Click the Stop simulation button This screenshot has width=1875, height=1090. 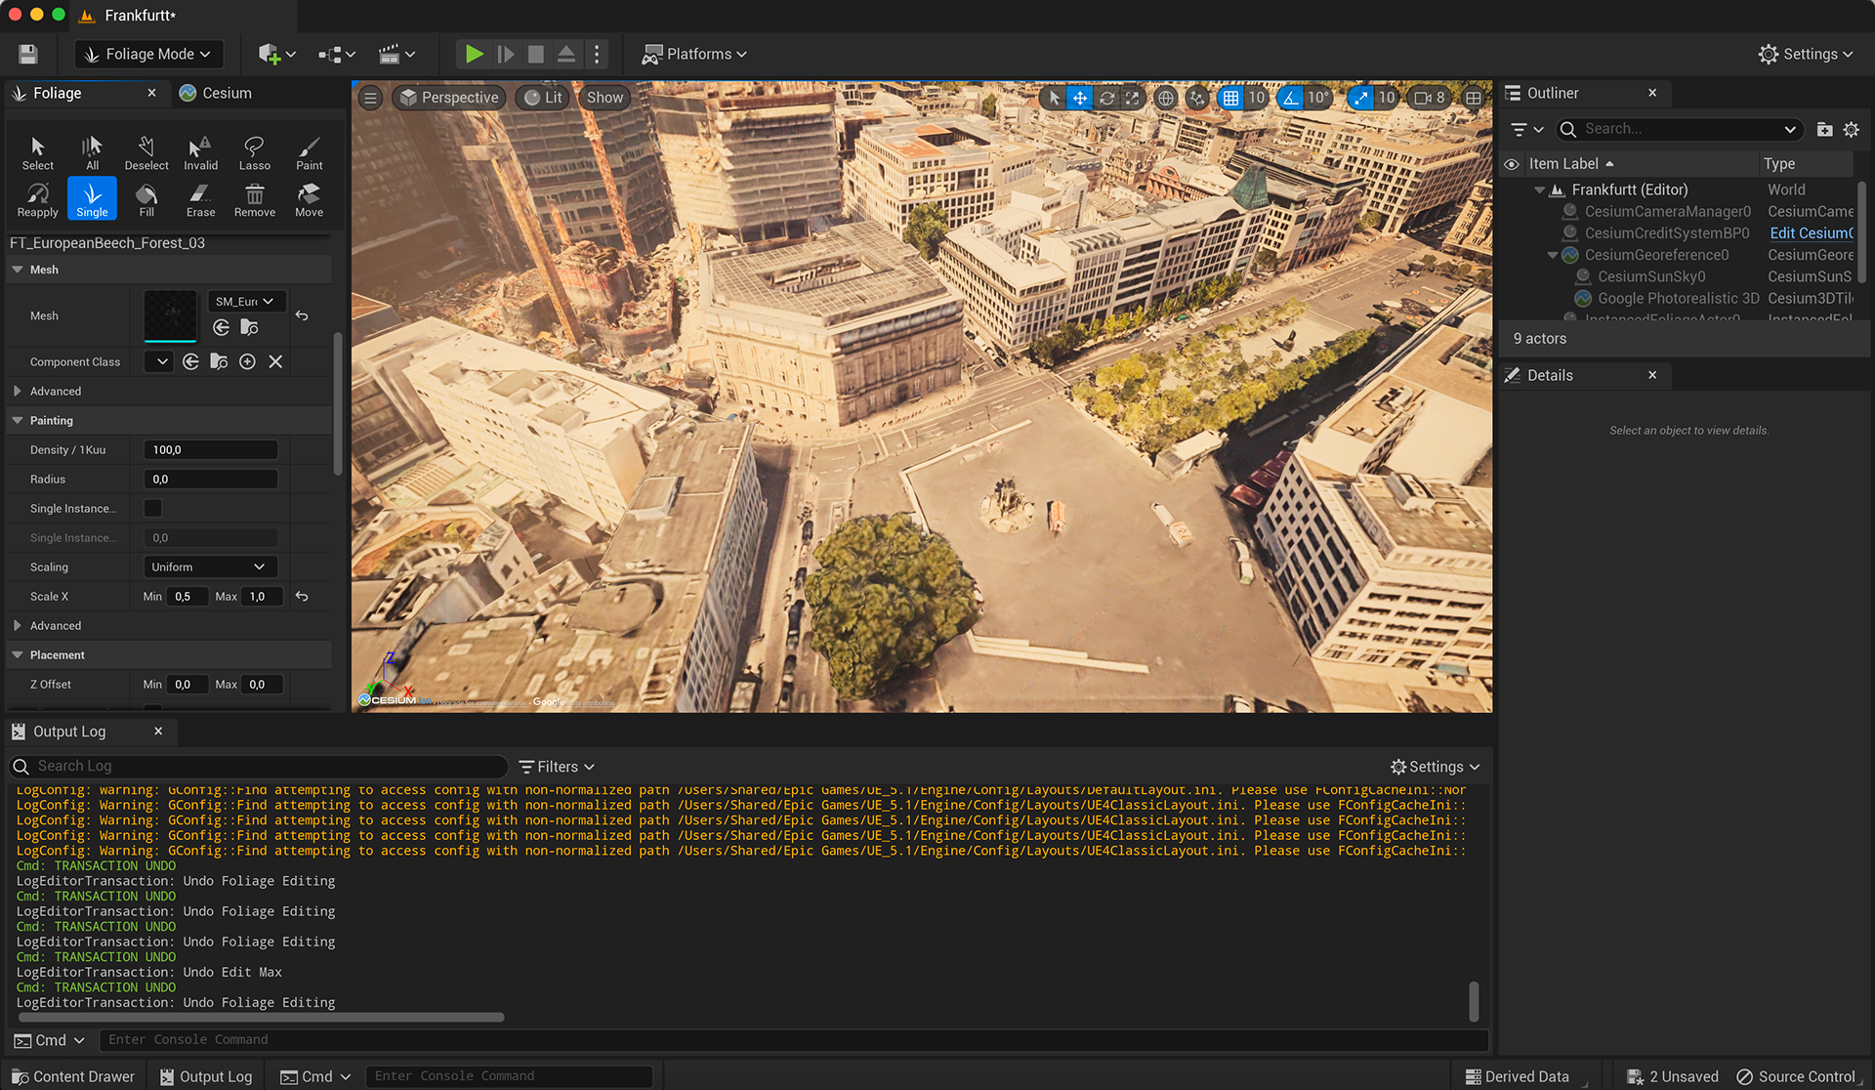point(536,54)
